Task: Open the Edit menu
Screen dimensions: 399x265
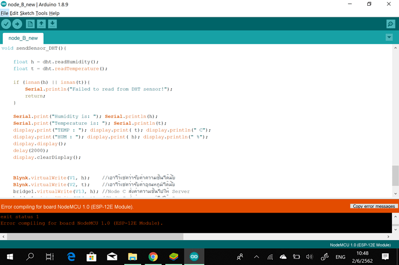Action: pos(14,13)
